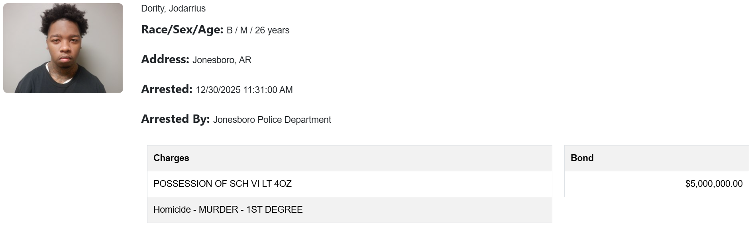Click the 1ST DEGREE text

275,210
